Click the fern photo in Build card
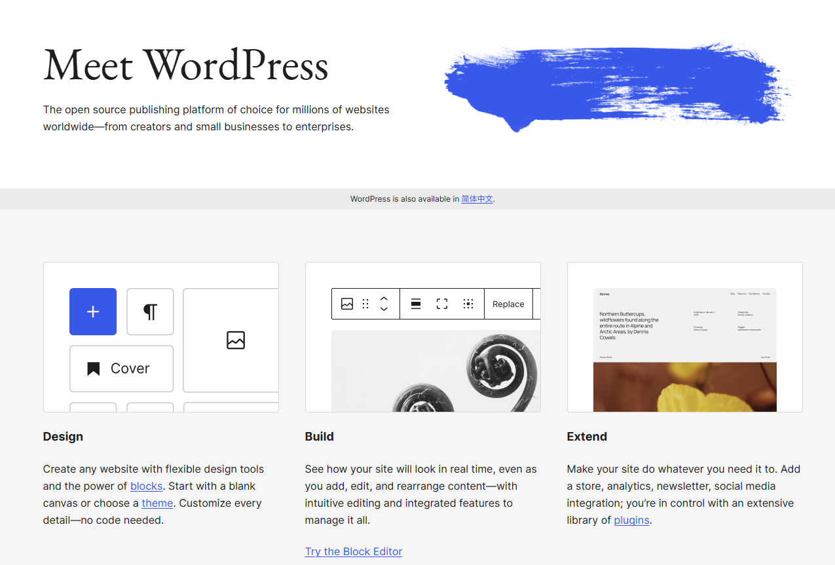 point(436,371)
